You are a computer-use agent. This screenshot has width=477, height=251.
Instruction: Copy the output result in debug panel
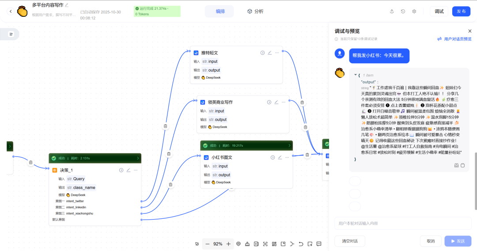(462, 165)
